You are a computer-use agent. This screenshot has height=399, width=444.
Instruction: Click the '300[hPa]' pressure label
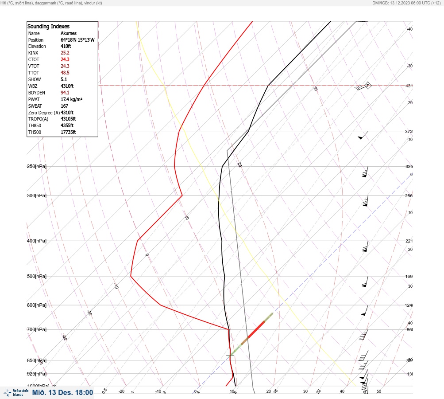(37, 196)
